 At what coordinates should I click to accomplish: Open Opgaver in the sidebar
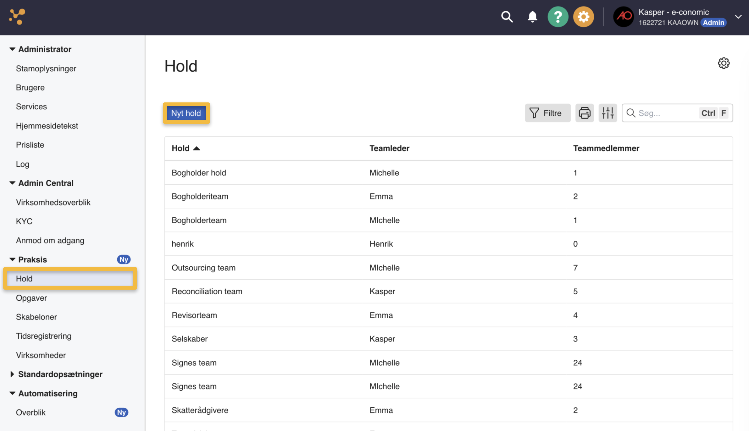pos(31,298)
